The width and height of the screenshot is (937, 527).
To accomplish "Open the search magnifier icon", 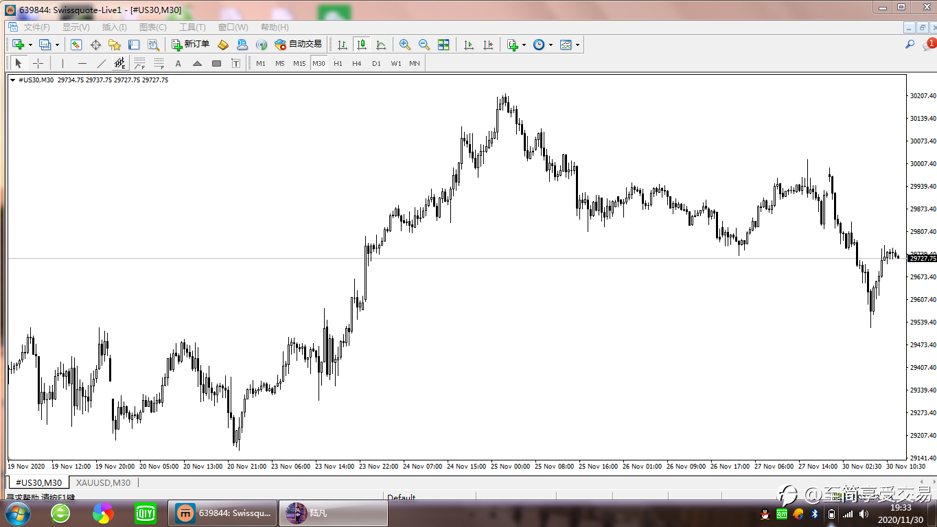I will click(910, 45).
